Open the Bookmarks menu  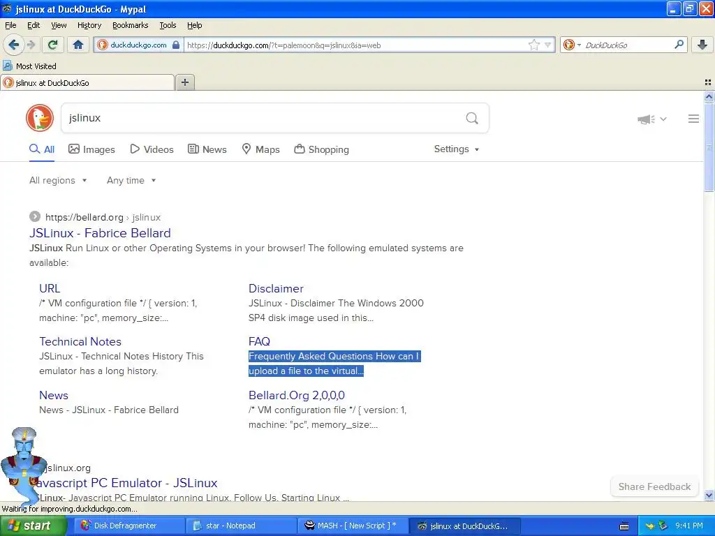[x=130, y=25]
